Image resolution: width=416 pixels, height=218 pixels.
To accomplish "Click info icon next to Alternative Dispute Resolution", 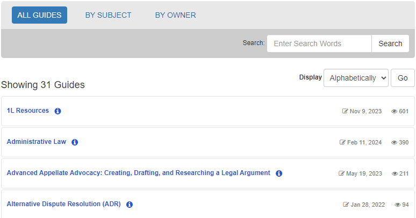I will [130, 205].
